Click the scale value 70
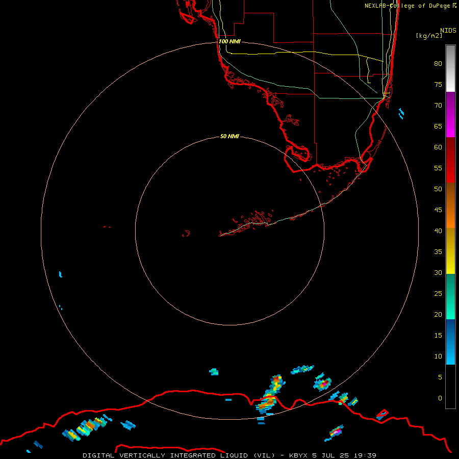459x459 pixels. 438,106
